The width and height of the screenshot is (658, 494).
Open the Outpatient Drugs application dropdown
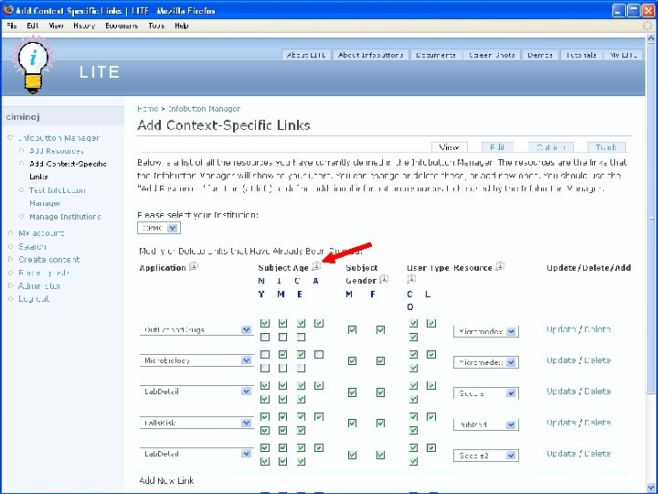(196, 329)
